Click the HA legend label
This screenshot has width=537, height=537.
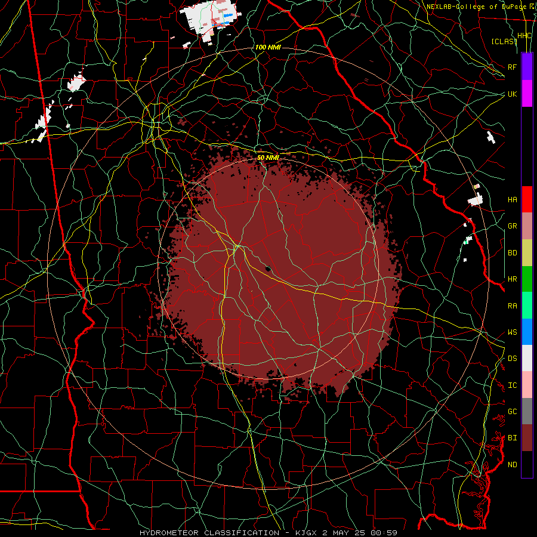click(513, 199)
